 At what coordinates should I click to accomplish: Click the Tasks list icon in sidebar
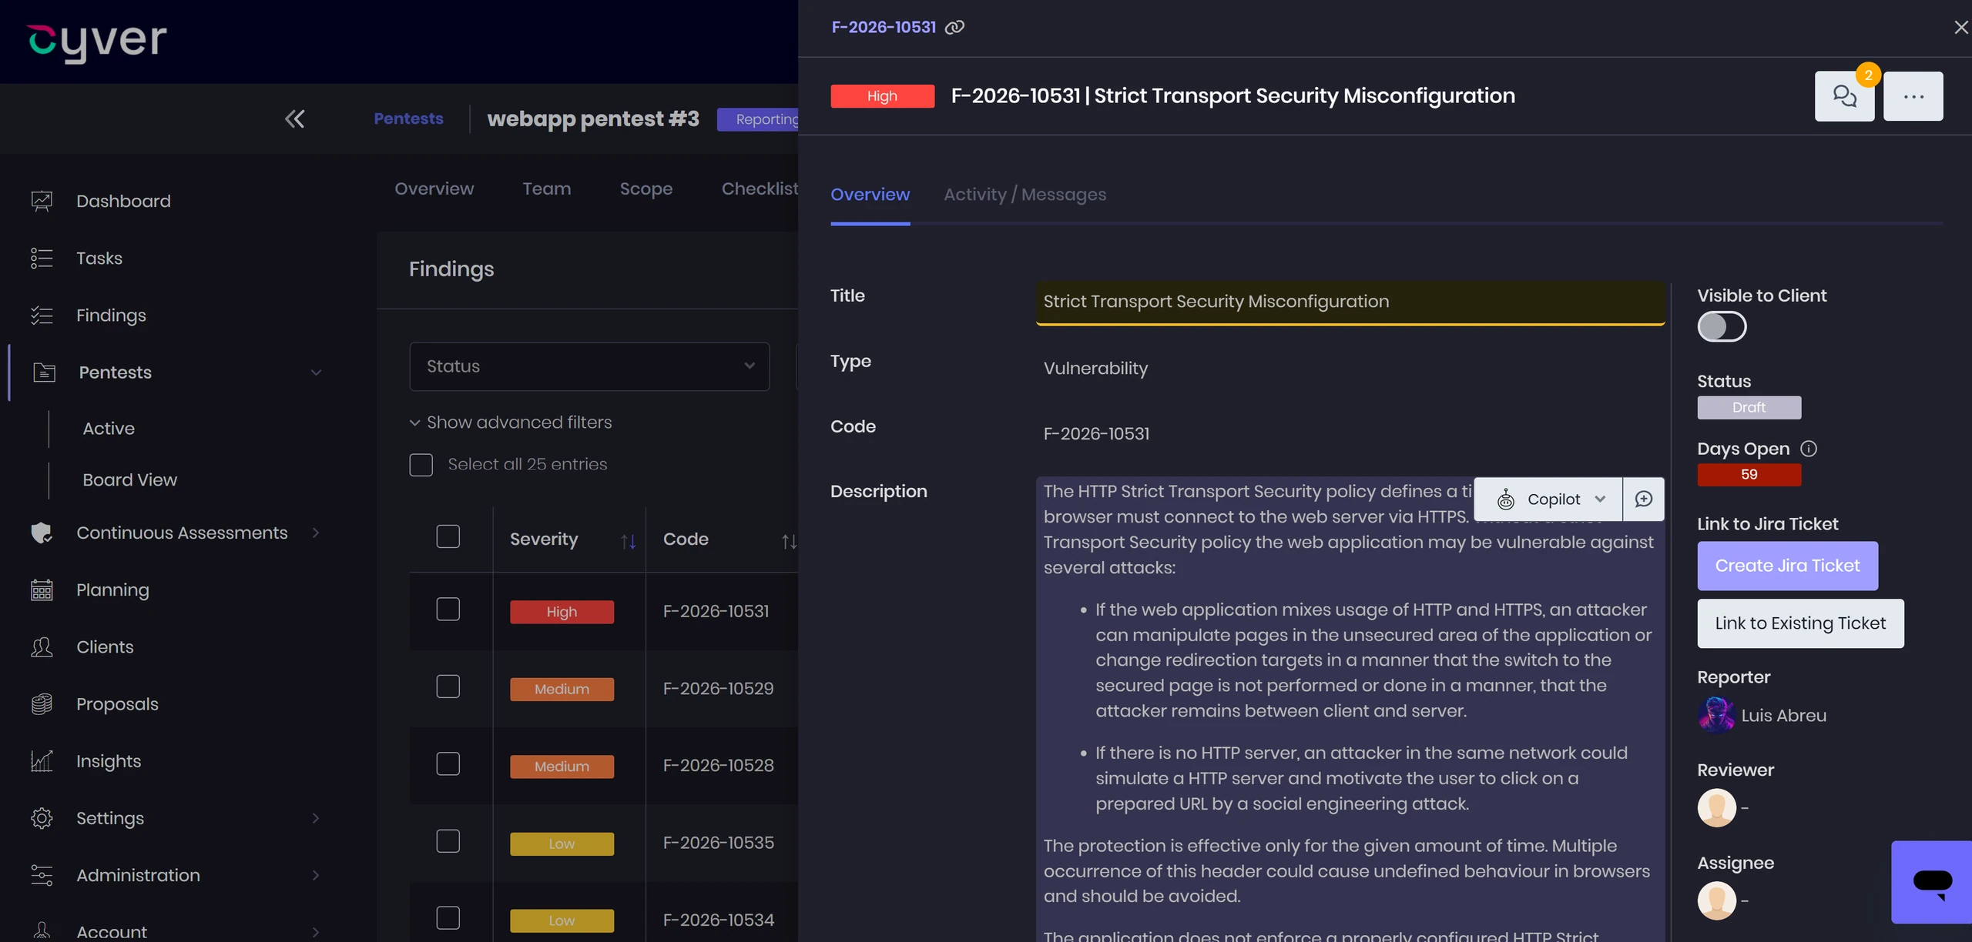(42, 258)
